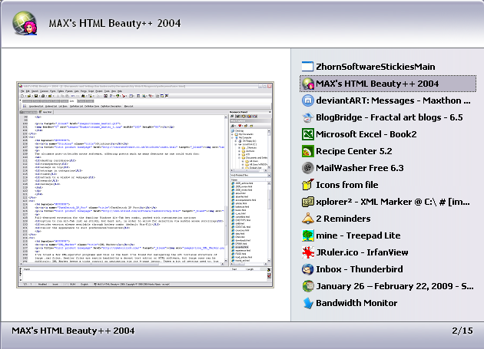Screen dimensions: 484x349
Task: Click the Thunderbird Inbox icon
Action: [x=307, y=269]
